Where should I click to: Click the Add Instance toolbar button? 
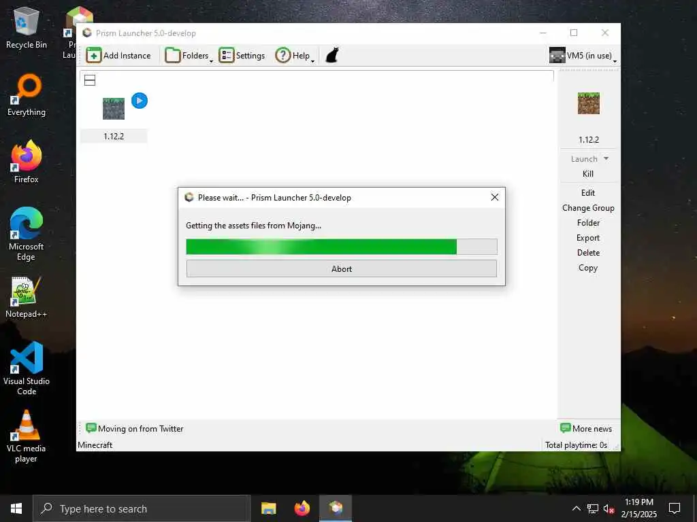pos(118,56)
